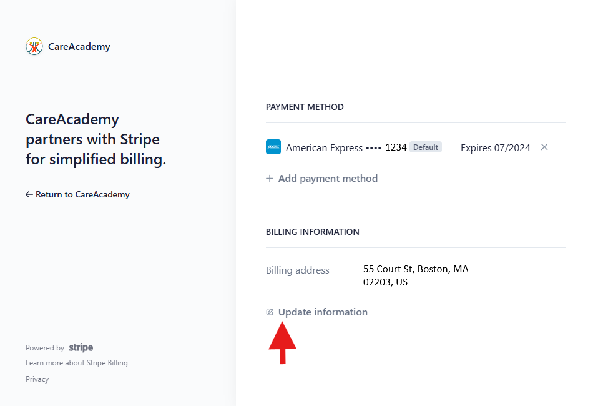This screenshot has height=406, width=593.
Task: Click the CareAcademy brand name text
Action: tap(79, 47)
